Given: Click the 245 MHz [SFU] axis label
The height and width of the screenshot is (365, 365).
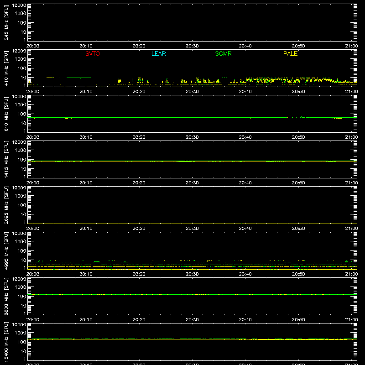Looking at the screenshot, I should 6,22.
